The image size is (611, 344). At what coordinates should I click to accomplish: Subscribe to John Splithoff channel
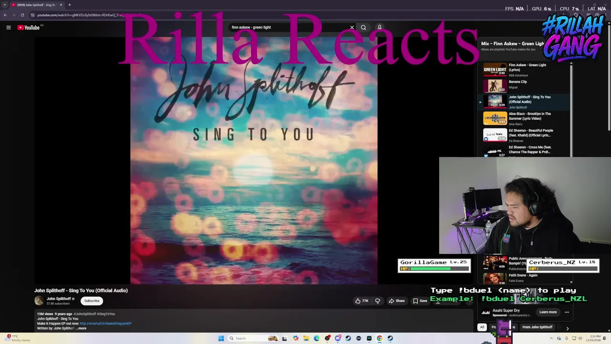pos(92,301)
